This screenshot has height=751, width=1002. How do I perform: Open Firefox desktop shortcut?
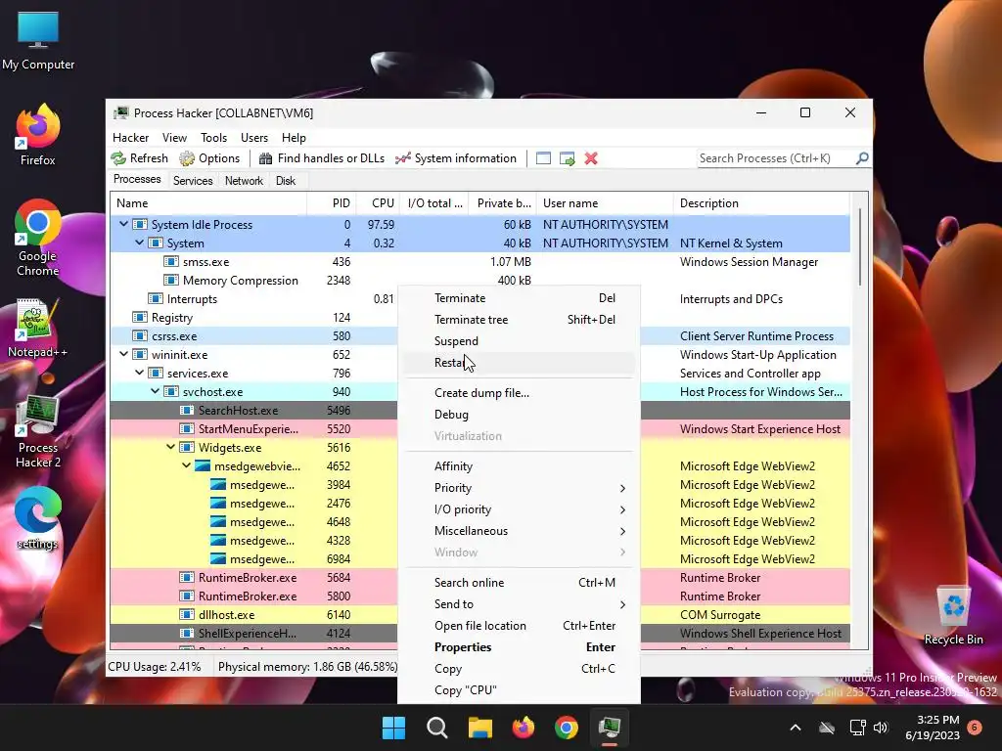38,135
